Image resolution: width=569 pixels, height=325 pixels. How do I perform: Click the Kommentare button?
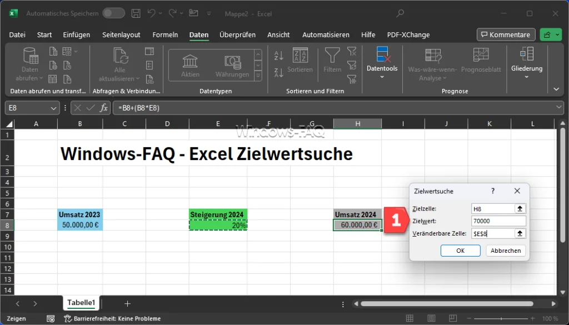[506, 35]
